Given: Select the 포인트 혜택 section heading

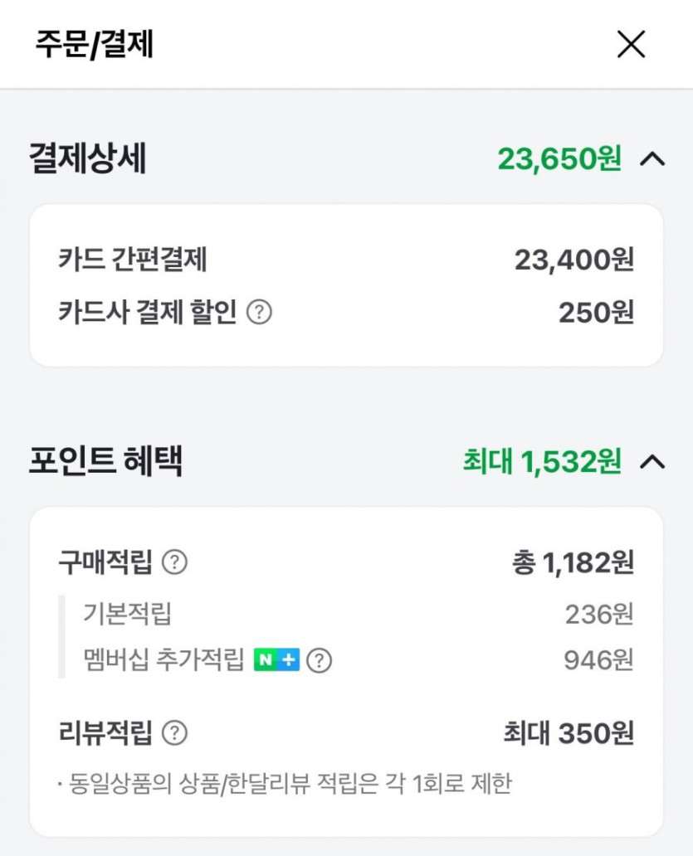Looking at the screenshot, I should pos(105,461).
